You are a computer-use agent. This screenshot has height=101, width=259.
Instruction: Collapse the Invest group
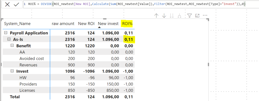coord(12,71)
